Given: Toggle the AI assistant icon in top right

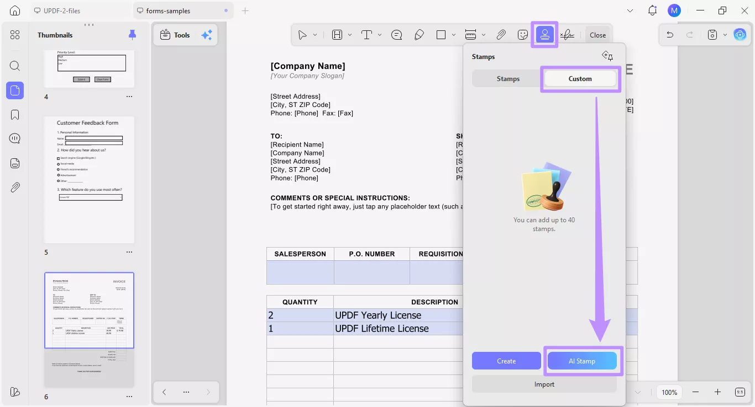Looking at the screenshot, I should (740, 34).
